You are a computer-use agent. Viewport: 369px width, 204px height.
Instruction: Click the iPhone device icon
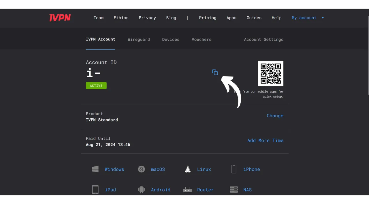pos(234,169)
